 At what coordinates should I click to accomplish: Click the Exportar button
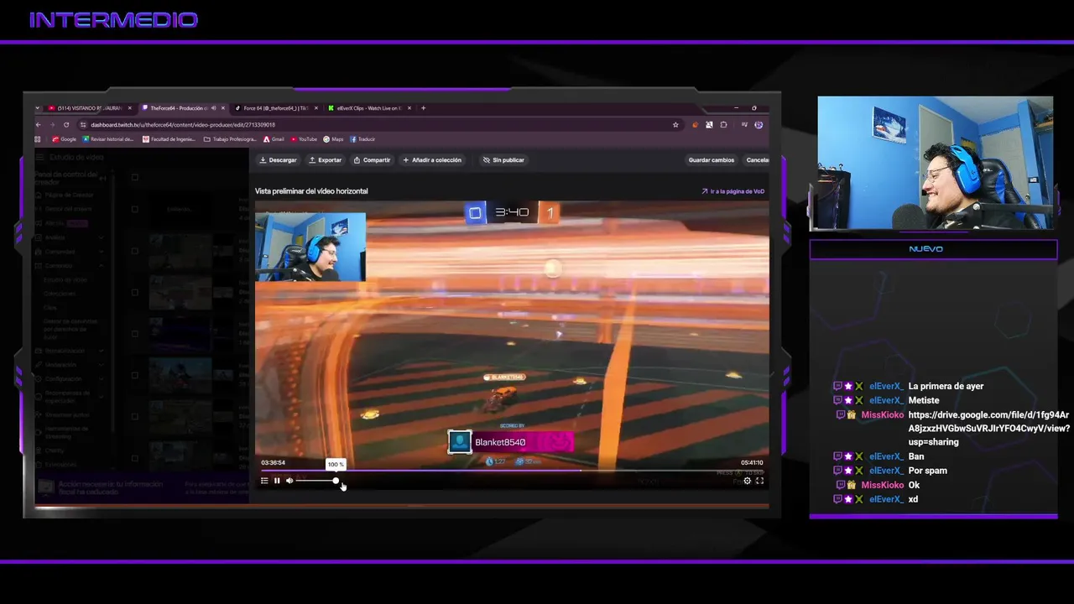326,160
